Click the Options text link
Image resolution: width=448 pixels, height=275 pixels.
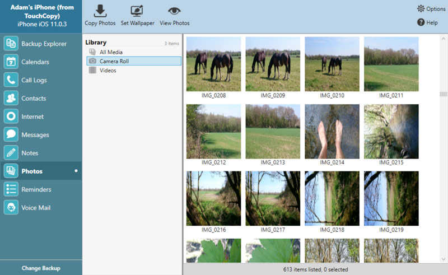tap(436, 9)
